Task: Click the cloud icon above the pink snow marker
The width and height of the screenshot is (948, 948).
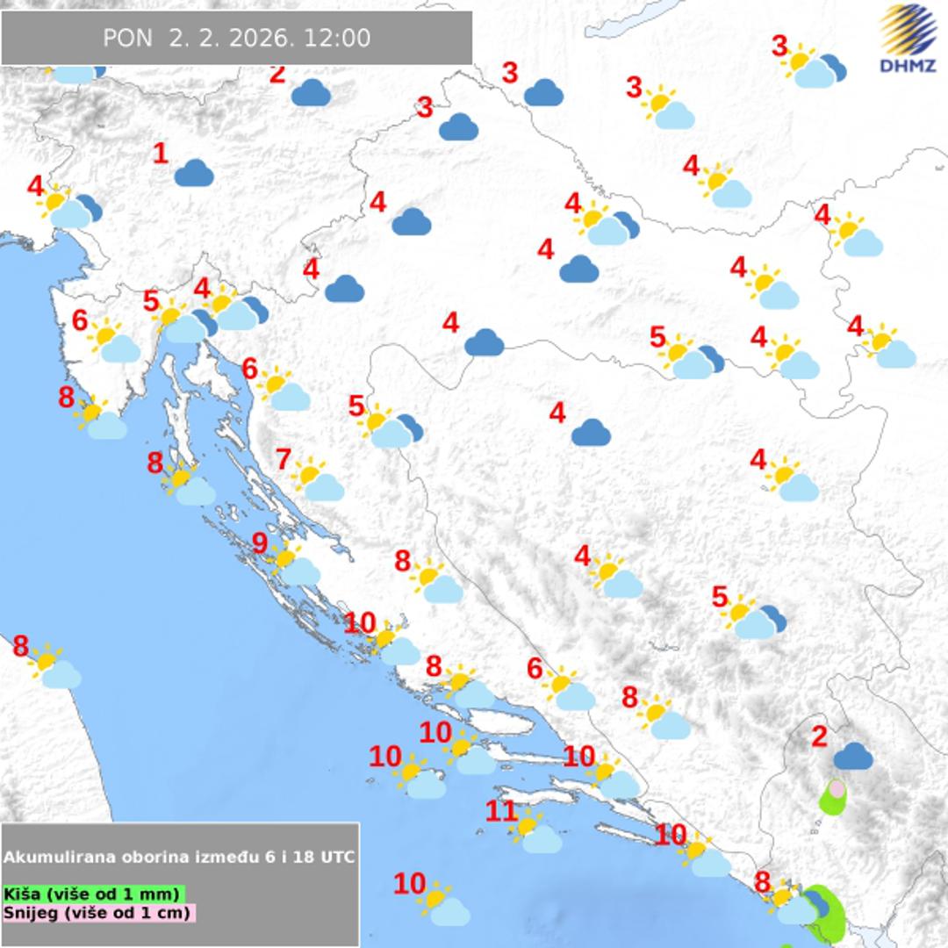Action: 852,755
